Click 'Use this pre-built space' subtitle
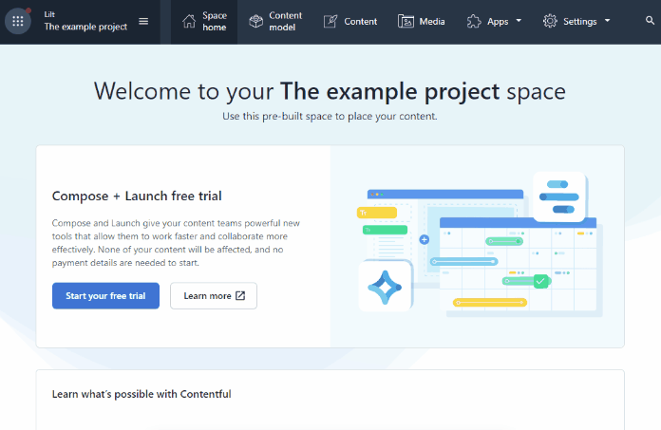 pos(330,116)
